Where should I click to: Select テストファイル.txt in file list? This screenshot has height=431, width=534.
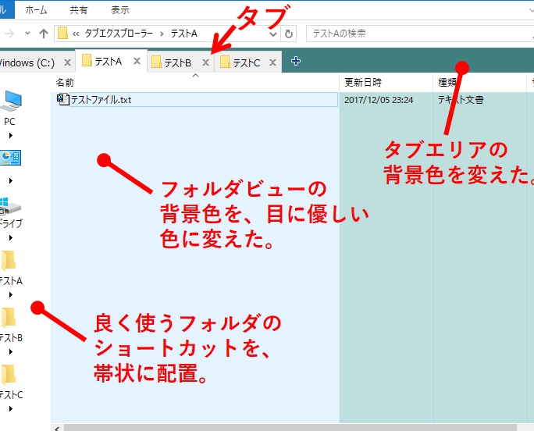tap(100, 100)
